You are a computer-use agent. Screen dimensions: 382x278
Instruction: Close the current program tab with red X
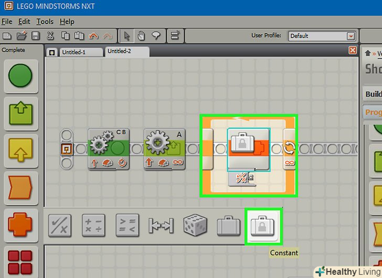click(353, 50)
